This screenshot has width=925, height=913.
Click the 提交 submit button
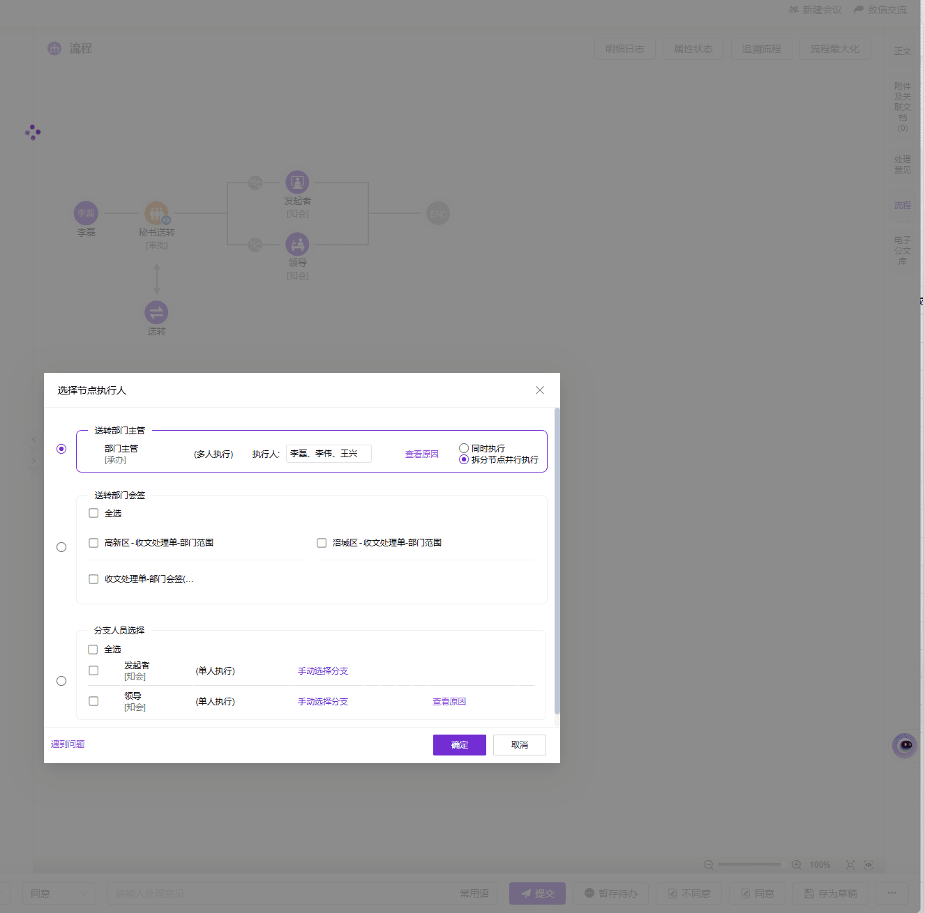point(537,893)
